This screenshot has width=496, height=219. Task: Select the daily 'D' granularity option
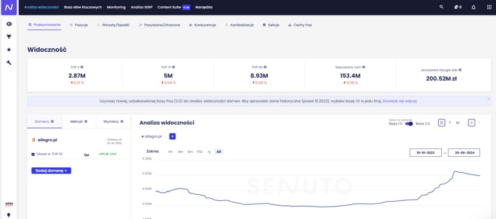441,123
